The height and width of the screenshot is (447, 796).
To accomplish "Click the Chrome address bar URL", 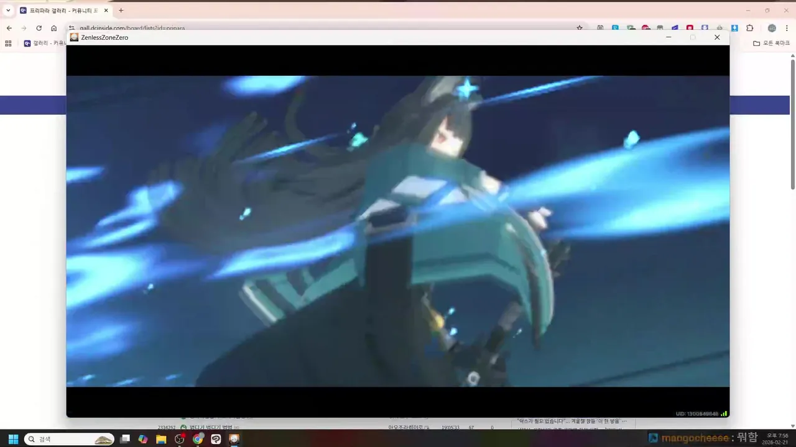I will tap(132, 28).
